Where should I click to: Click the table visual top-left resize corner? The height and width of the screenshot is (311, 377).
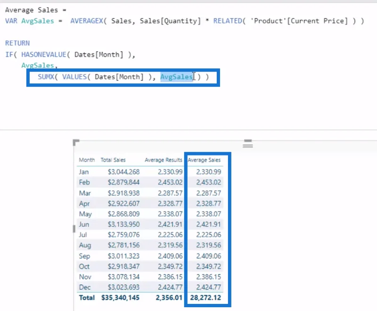click(76, 142)
